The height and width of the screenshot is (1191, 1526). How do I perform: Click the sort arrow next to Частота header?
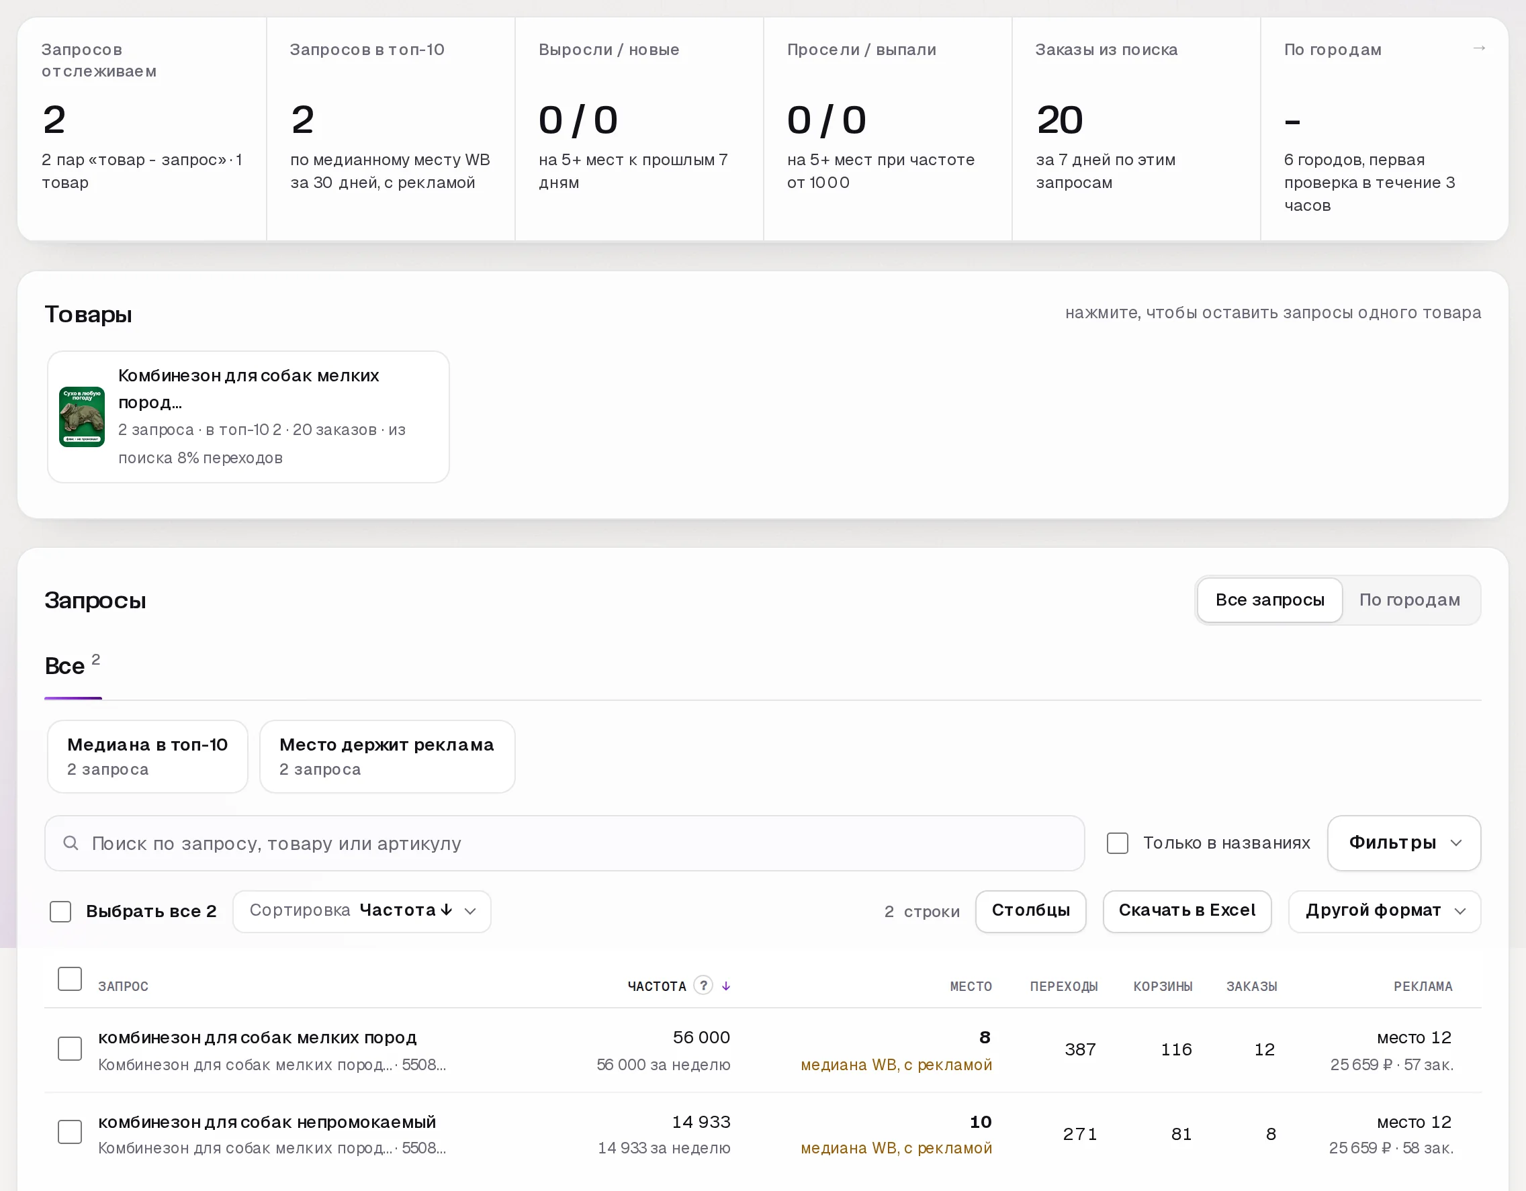[726, 986]
